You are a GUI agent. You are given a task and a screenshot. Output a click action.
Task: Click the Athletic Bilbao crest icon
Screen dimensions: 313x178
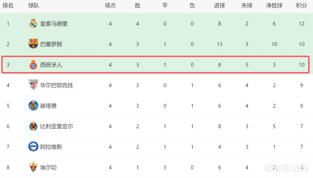click(33, 85)
